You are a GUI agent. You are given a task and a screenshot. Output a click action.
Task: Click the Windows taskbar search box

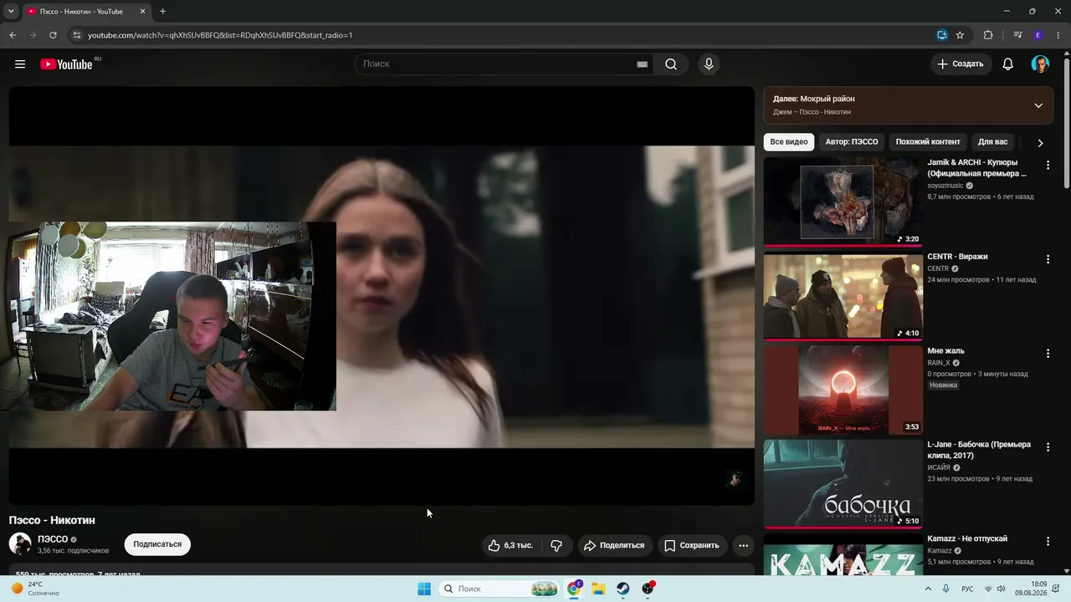(x=500, y=589)
